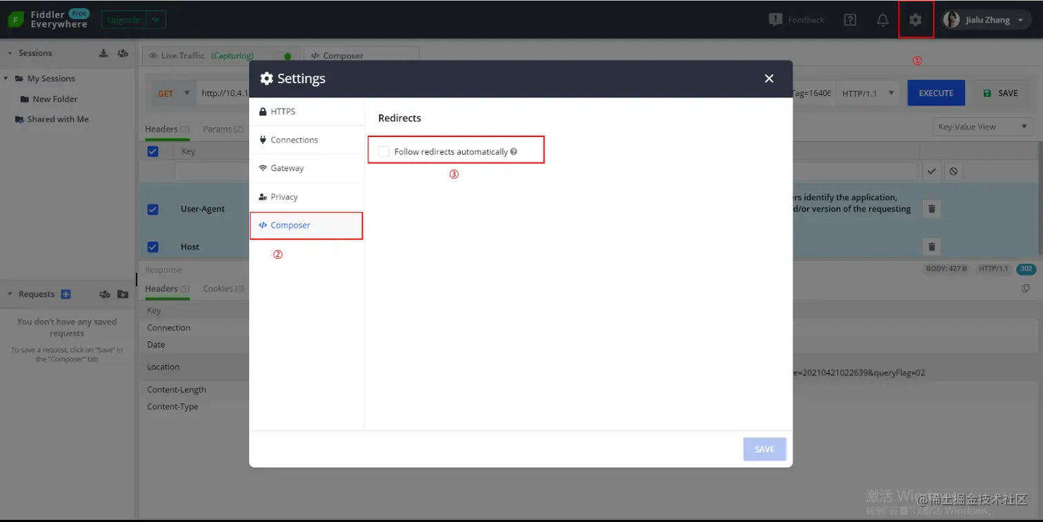Delete the Host header with trash icon
This screenshot has height=522, width=1043.
pyautogui.click(x=931, y=247)
